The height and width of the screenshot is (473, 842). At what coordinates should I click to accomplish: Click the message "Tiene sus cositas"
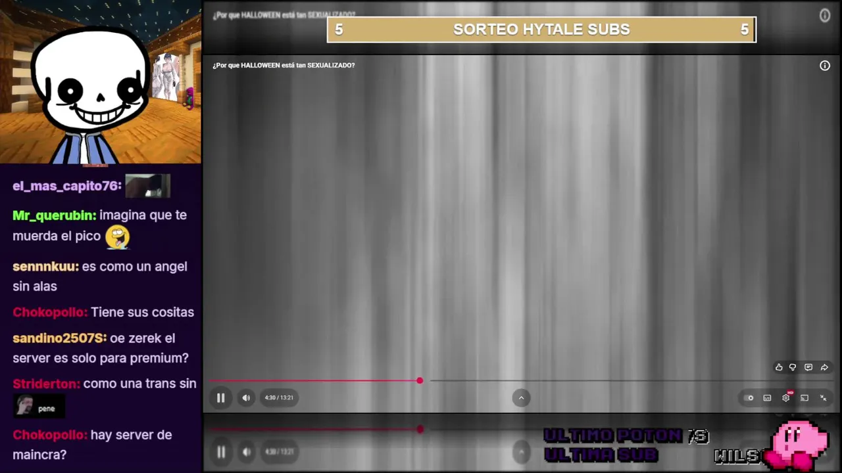(143, 313)
